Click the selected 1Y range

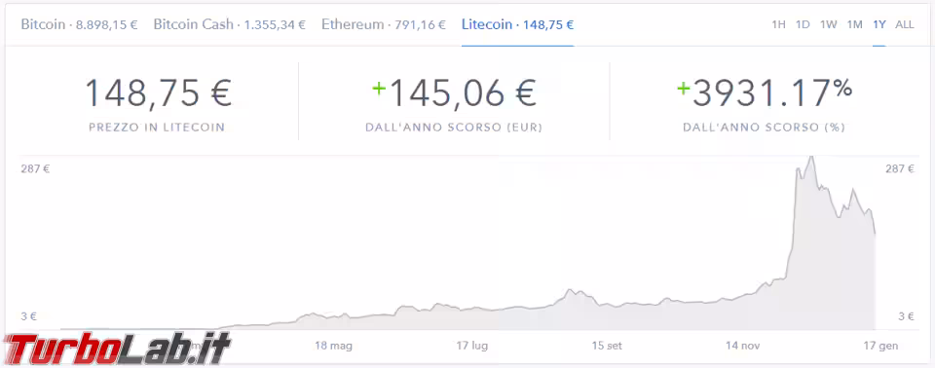pyautogui.click(x=879, y=25)
